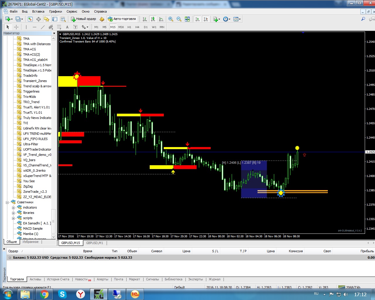The width and height of the screenshot is (375, 300).
Task: Switch timeframe to M1
Action: (96, 27)
